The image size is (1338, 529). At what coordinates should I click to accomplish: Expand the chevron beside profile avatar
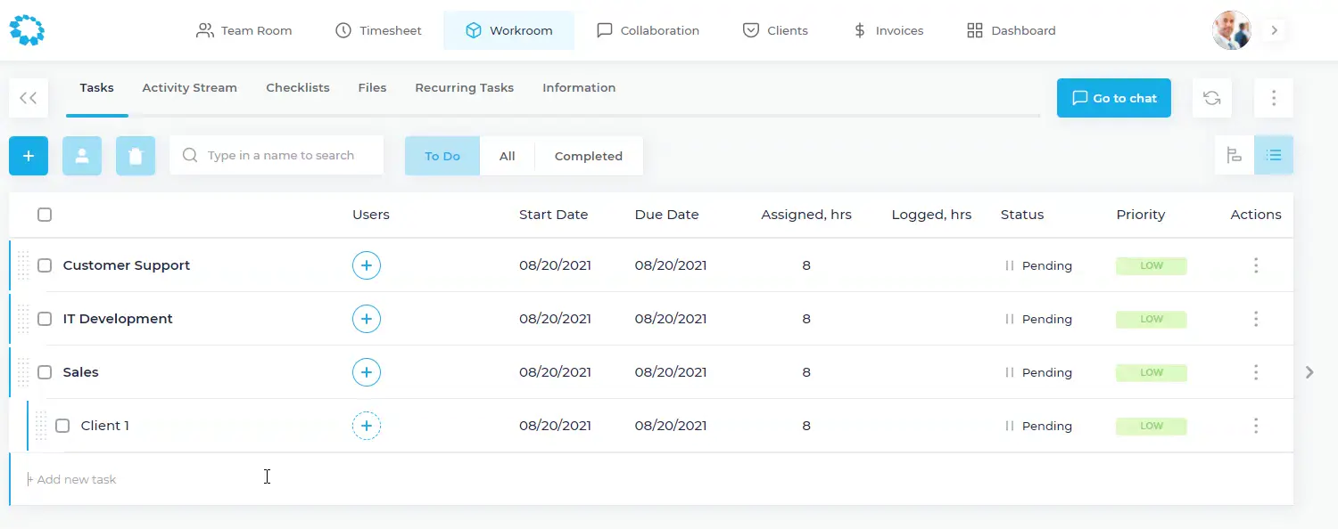pyautogui.click(x=1275, y=30)
